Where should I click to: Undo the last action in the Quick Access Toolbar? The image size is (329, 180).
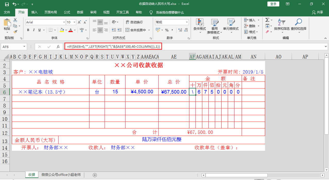click(x=14, y=4)
